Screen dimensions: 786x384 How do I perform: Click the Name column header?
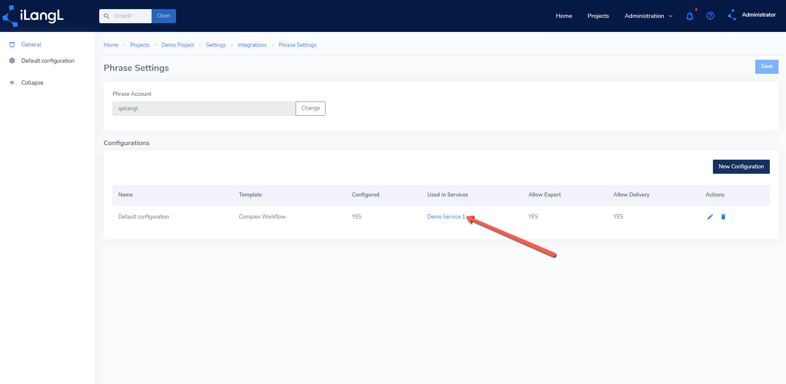[x=125, y=195]
